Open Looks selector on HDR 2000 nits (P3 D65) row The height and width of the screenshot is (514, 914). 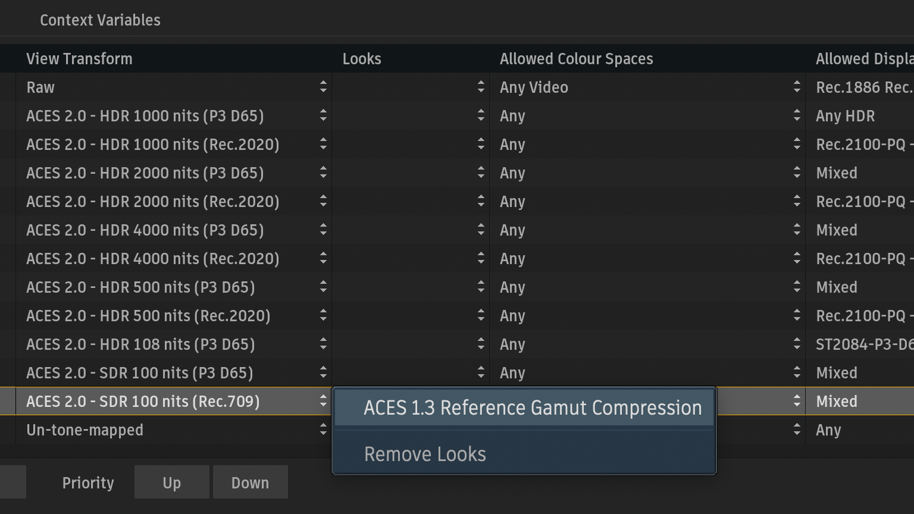coord(481,173)
